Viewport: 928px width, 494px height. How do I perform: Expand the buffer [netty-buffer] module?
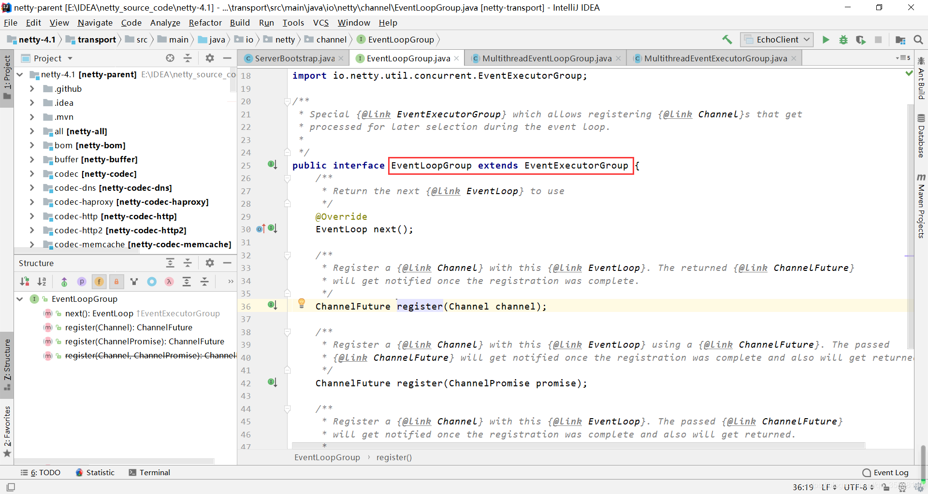(x=32, y=159)
